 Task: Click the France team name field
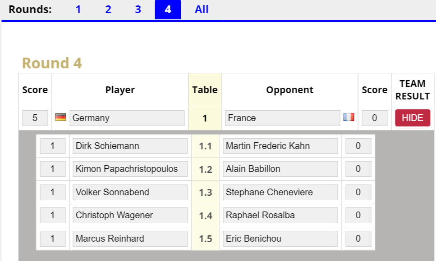(283, 118)
